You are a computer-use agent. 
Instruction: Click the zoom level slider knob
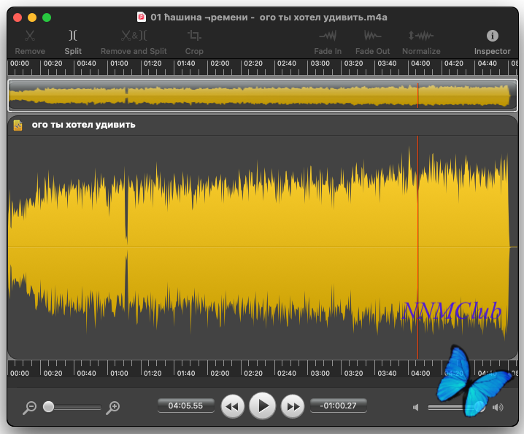pyautogui.click(x=49, y=407)
